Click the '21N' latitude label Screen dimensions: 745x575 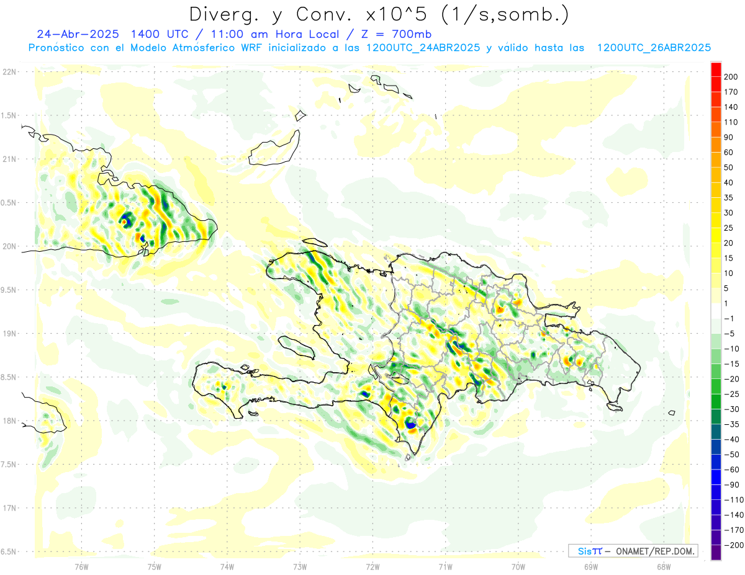tap(9, 159)
